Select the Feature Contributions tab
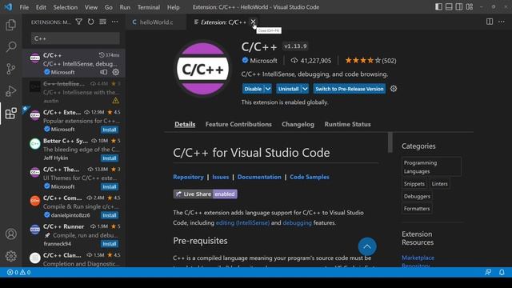The image size is (512, 288). [x=238, y=125]
